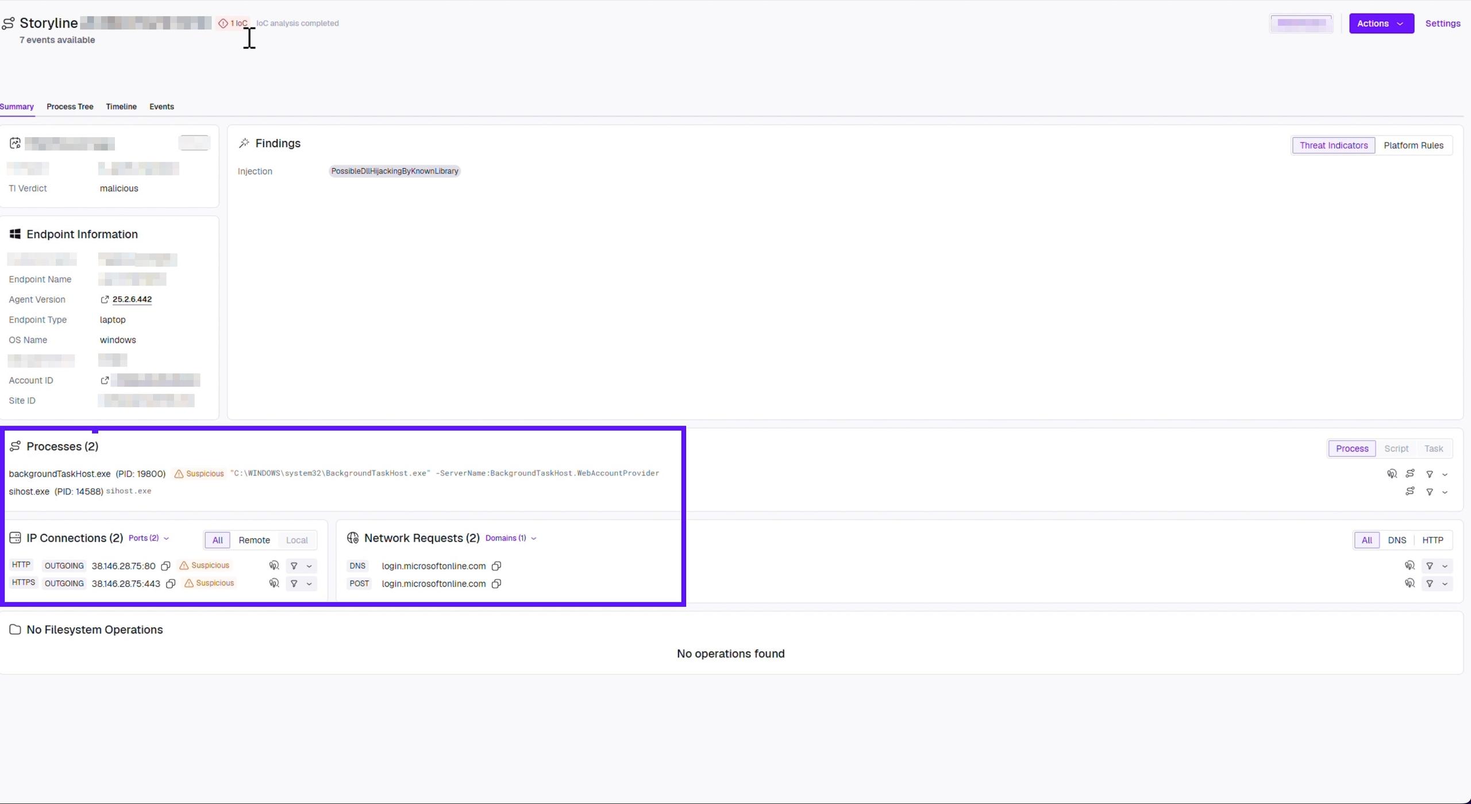
Task: Click filter icon for 38.146.28.75:443 row
Action: tap(294, 583)
